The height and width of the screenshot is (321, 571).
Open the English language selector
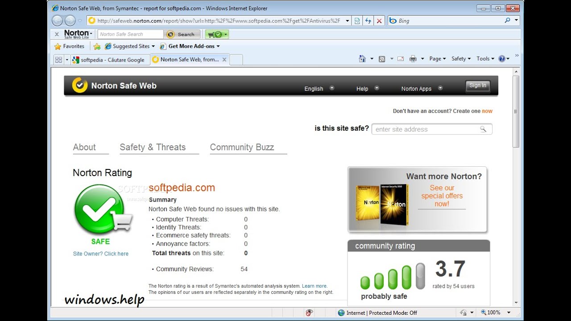point(319,88)
